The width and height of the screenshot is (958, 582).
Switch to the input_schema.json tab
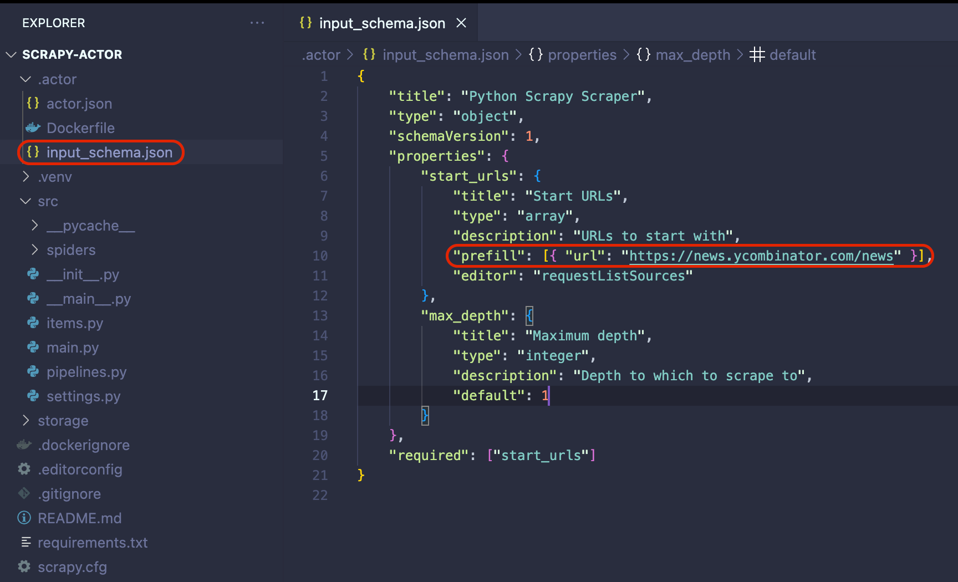(381, 23)
